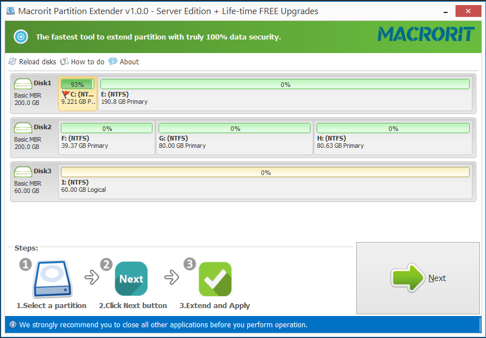The height and width of the screenshot is (338, 486).
Task: Click 80.00 GB Primary text
Action: tap(182, 146)
